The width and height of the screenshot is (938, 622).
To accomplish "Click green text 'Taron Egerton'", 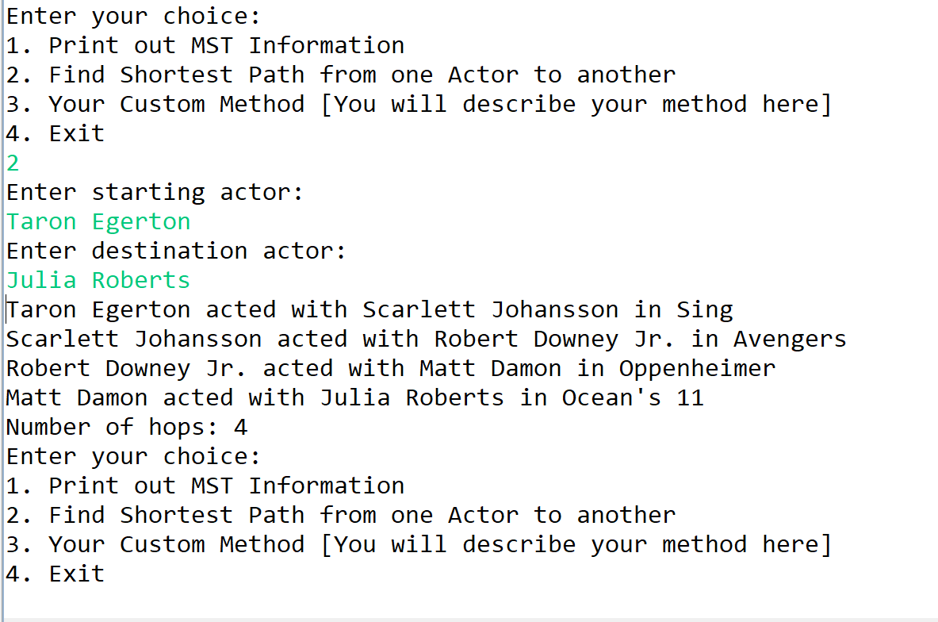I will 98,221.
